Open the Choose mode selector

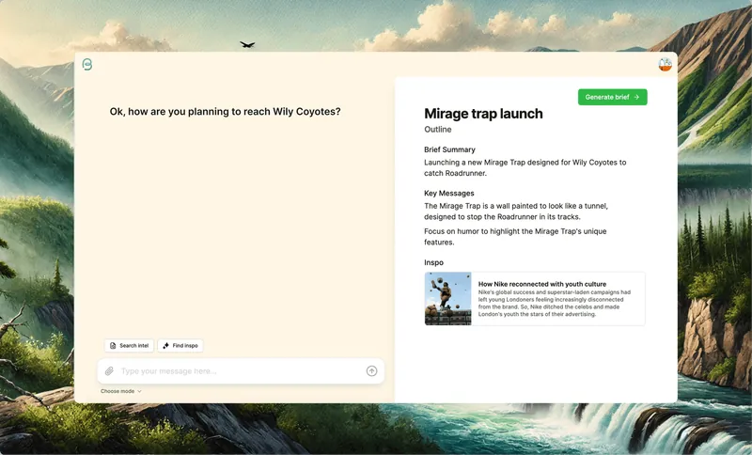point(121,391)
